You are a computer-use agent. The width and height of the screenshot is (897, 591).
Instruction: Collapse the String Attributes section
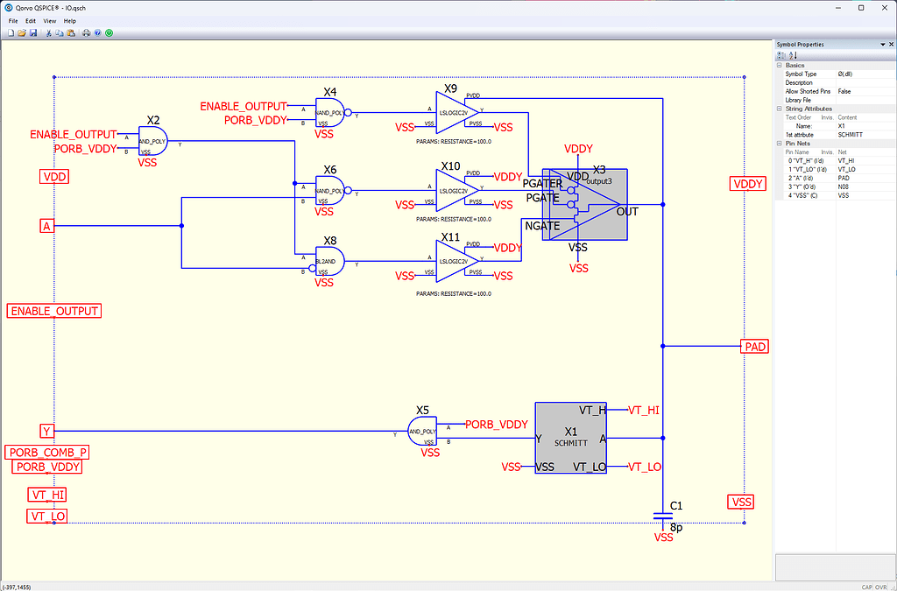point(780,109)
